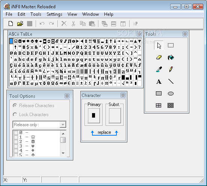207x186 pixels.
Task: Open the Tools menu
Action: 36,14
